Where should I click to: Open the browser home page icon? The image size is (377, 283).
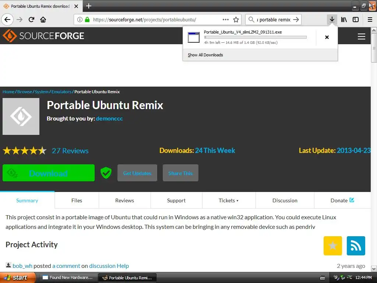click(43, 20)
